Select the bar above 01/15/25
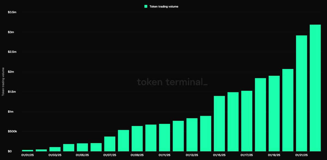The width and height of the screenshot is (327, 160). click(219, 124)
